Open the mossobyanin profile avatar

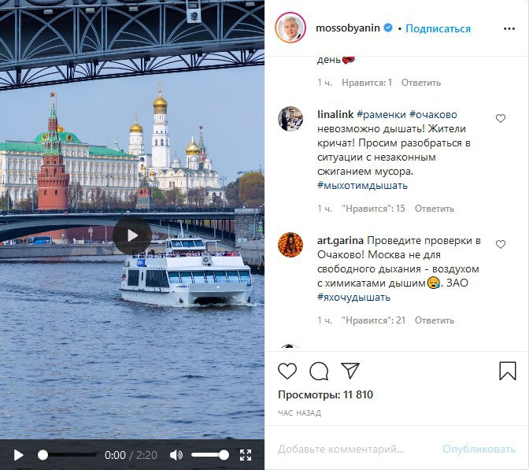pyautogui.click(x=290, y=28)
